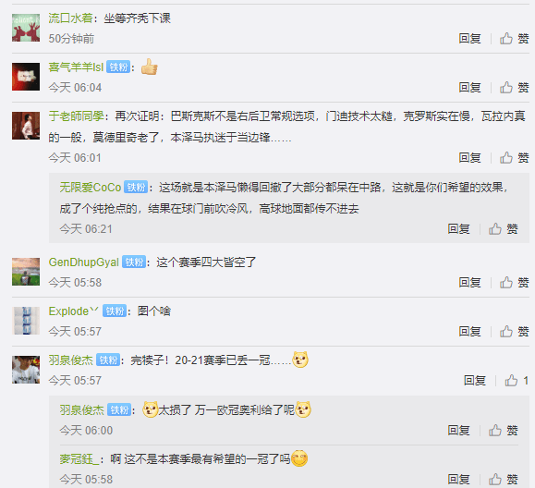The height and width of the screenshot is (488, 535).
Task: Reply to 于老師同學's comment at 06:01
Action: pos(469,158)
